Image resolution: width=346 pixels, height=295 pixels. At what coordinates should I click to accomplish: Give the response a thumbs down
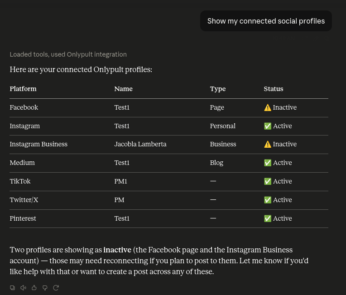point(45,288)
